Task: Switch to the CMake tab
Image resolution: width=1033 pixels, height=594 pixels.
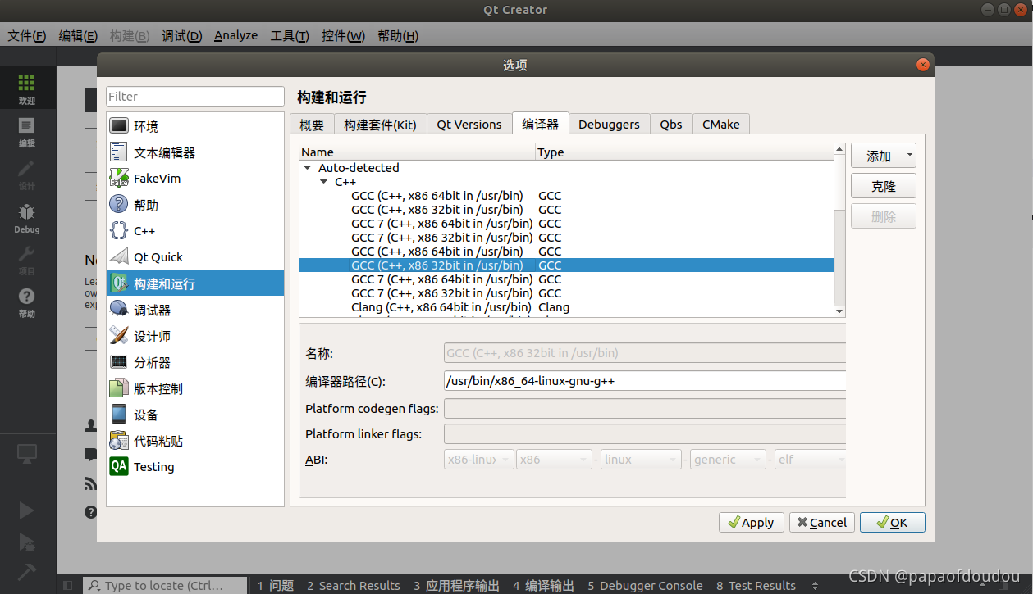Action: pos(721,125)
